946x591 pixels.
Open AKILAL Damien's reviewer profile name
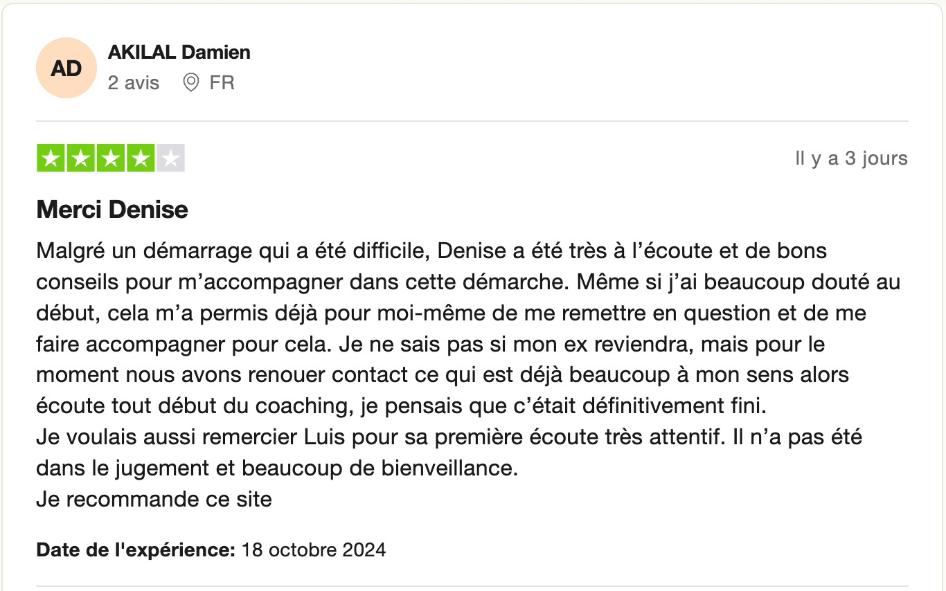tap(179, 53)
